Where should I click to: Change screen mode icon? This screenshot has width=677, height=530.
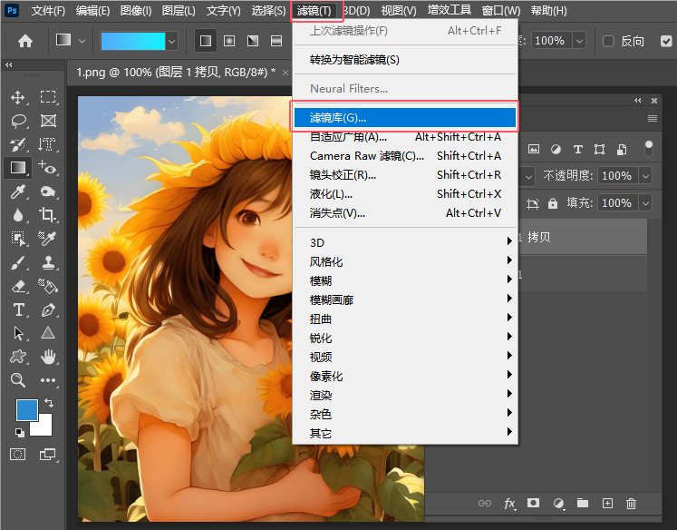[x=47, y=455]
